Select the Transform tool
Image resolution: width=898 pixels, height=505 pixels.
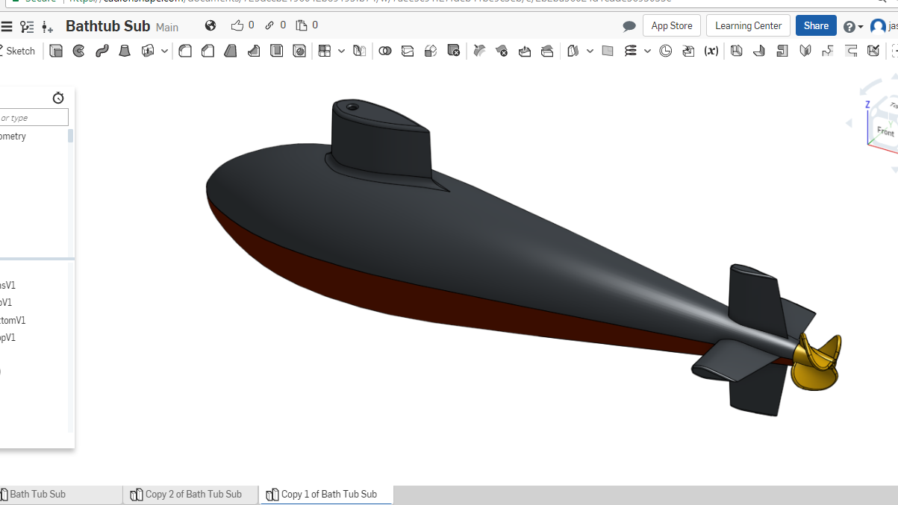point(431,51)
